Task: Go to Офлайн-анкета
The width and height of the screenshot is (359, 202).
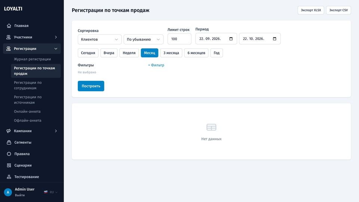Action: point(27,120)
